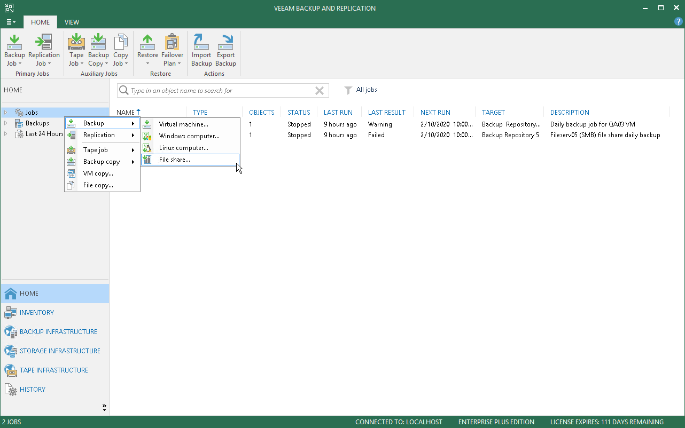
Task: Select the Backups tree node
Action: click(x=37, y=123)
